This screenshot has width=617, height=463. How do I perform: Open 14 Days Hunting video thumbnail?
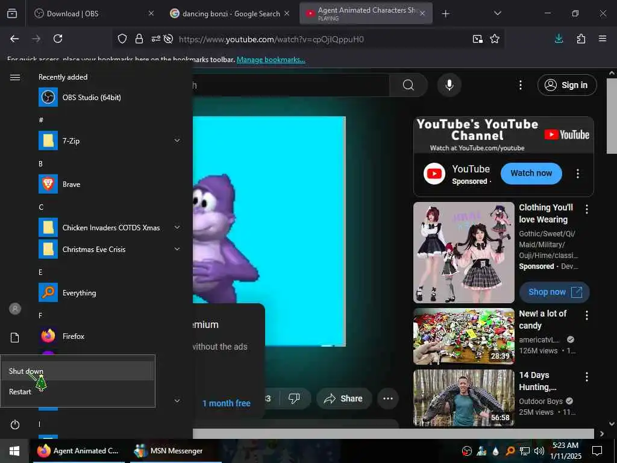point(463,398)
